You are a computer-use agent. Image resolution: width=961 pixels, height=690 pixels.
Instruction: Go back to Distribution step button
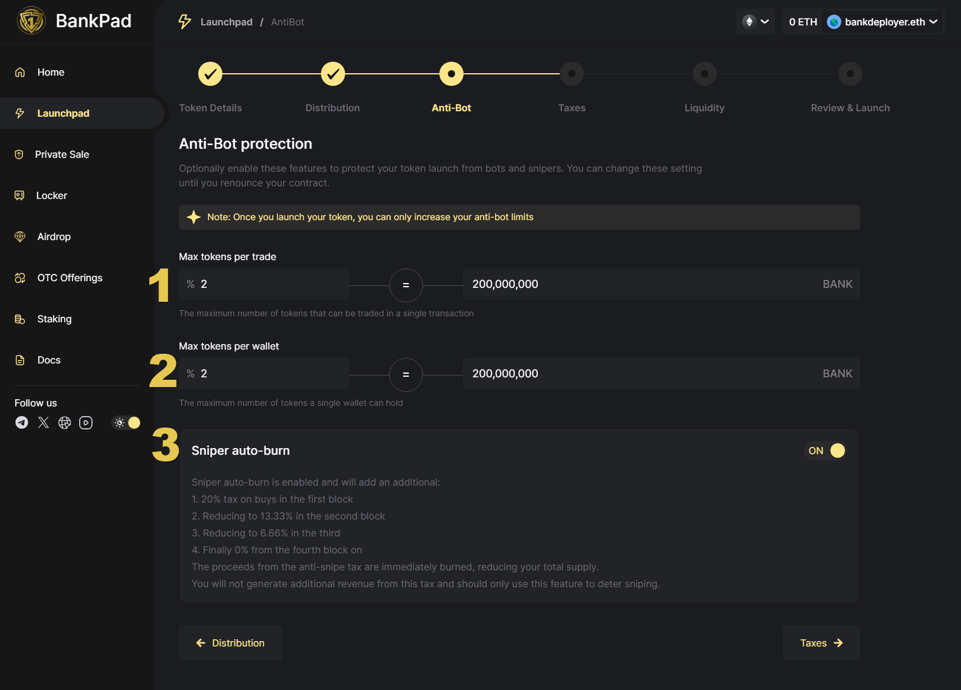point(230,643)
